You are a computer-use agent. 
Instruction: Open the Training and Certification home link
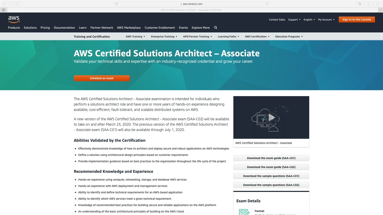pos(92,36)
